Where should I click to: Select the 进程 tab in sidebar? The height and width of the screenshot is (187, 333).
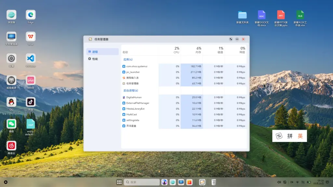95,52
